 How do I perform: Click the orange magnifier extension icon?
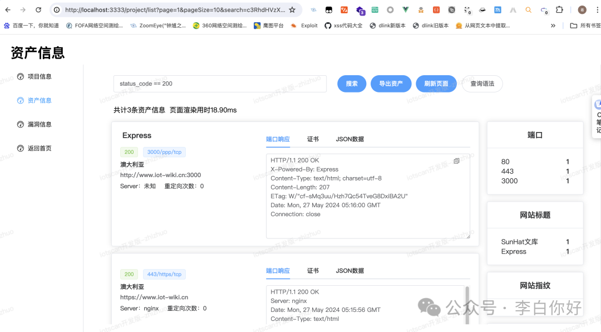pos(528,9)
